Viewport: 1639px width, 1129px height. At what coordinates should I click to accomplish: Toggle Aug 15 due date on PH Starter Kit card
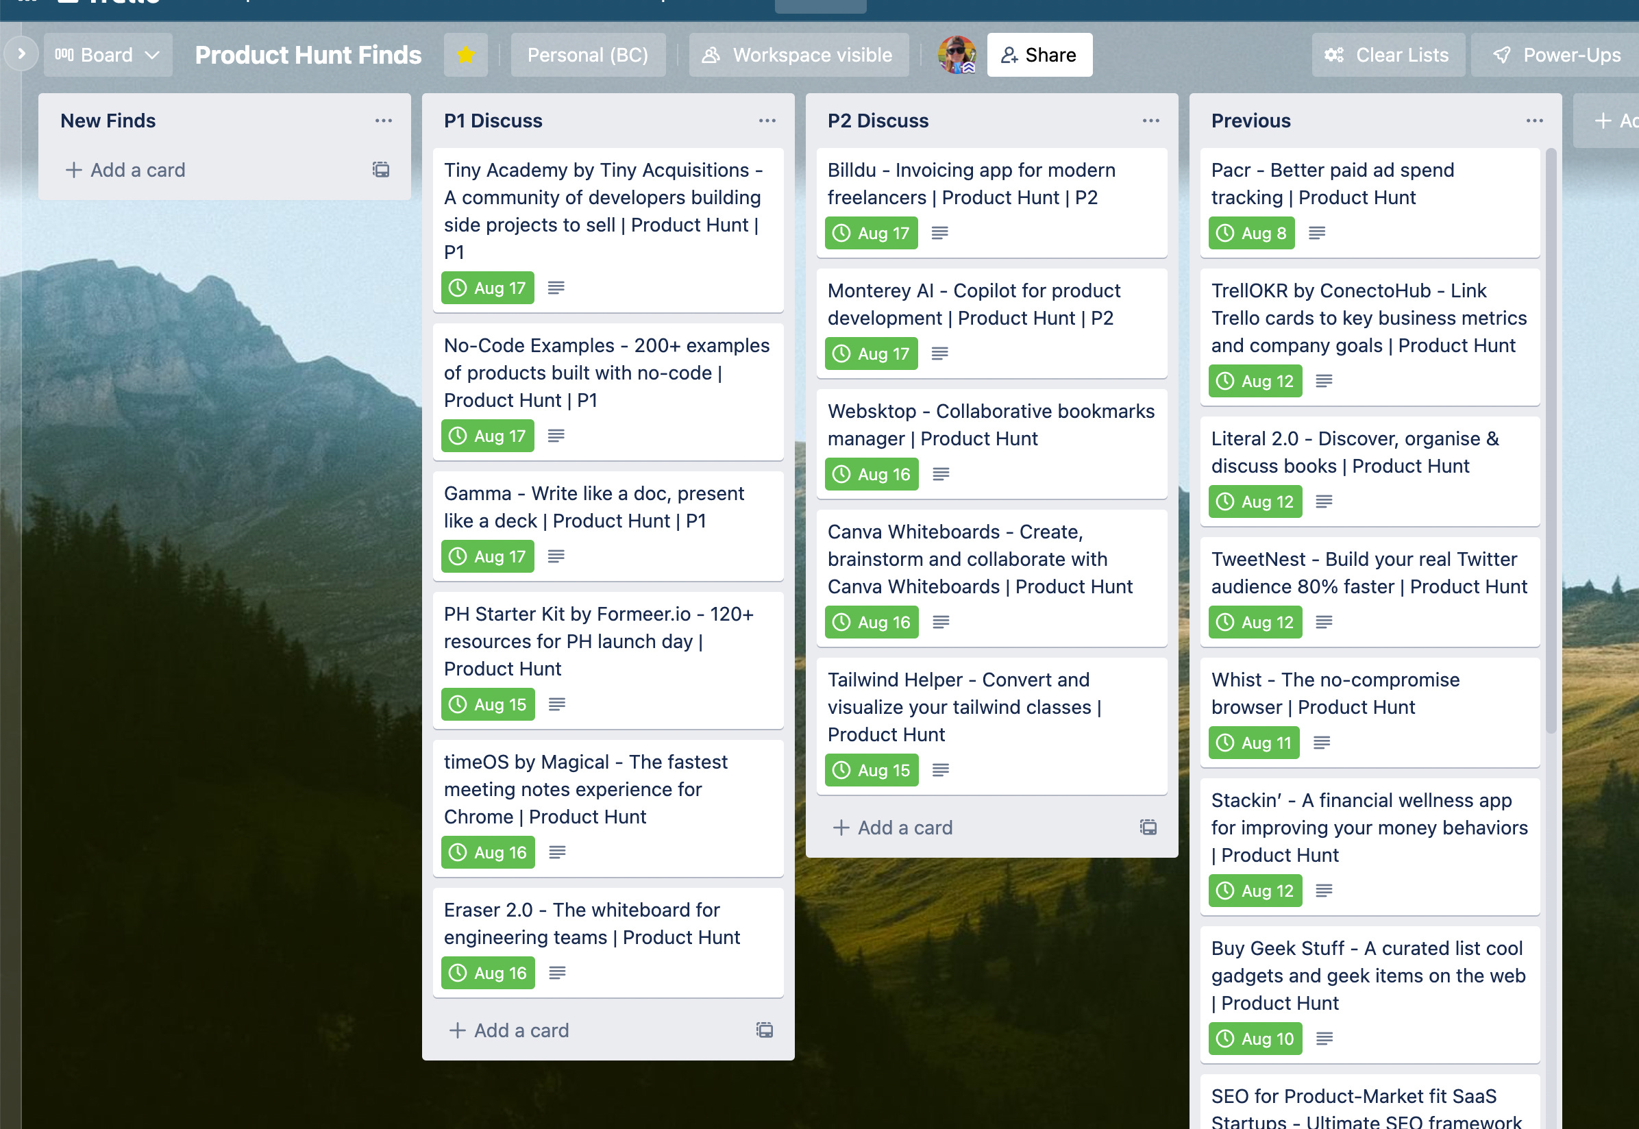(488, 704)
